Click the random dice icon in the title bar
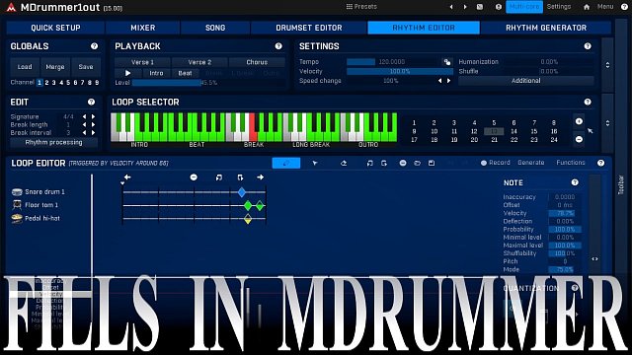Viewport: 632px width, 355px height. click(480, 7)
